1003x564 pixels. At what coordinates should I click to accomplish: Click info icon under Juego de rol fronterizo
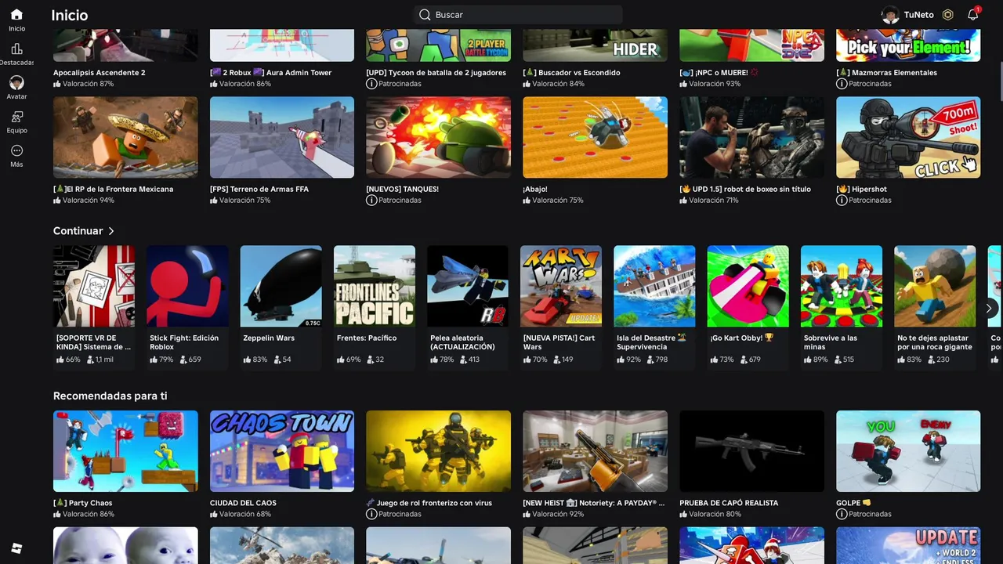click(371, 515)
